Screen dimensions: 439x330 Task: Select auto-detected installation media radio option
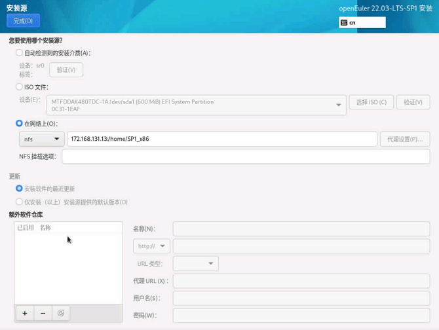19,53
